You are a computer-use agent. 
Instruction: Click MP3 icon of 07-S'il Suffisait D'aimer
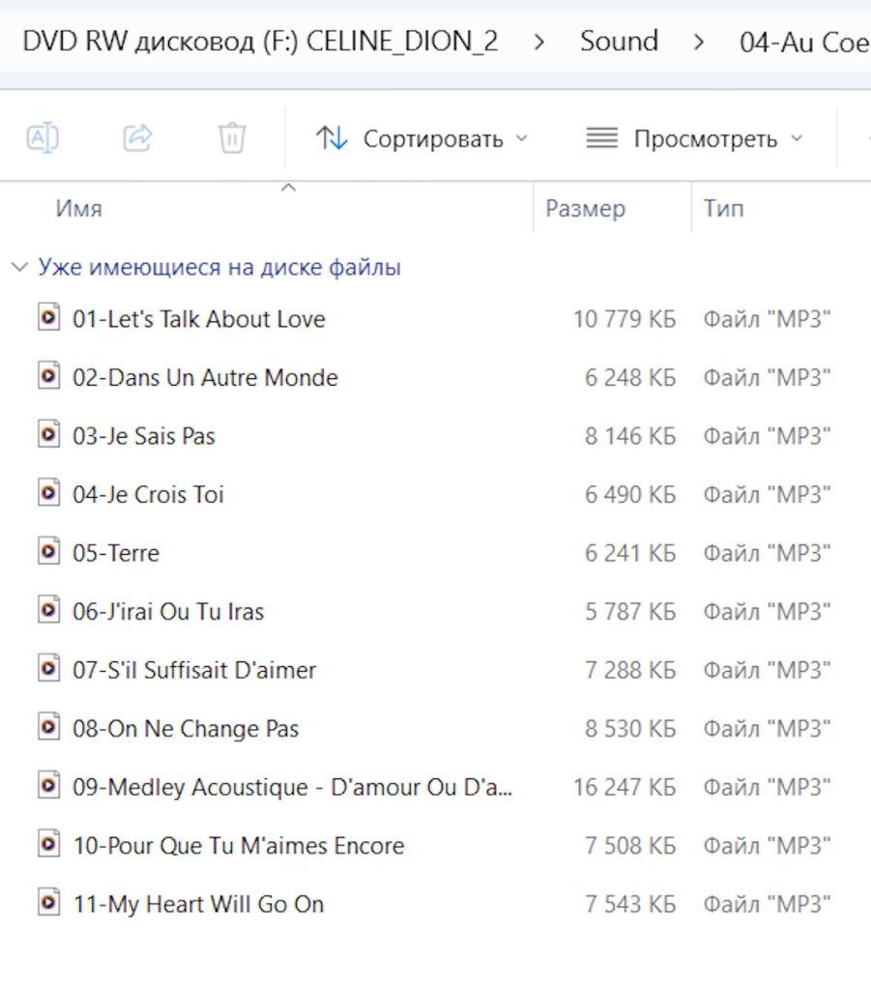[48, 669]
